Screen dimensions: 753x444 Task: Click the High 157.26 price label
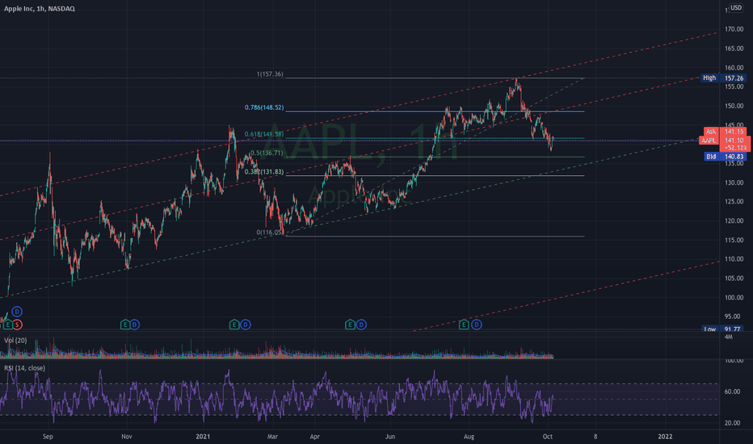pyautogui.click(x=723, y=77)
